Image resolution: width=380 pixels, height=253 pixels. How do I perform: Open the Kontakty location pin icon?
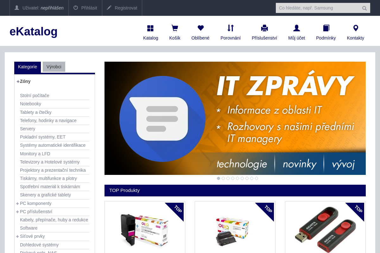tap(355, 28)
